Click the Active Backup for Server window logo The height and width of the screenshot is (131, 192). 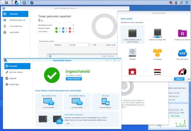click(x=4, y=8)
